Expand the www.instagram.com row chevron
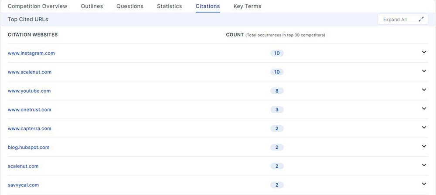This screenshot has width=436, height=195. [423, 52]
